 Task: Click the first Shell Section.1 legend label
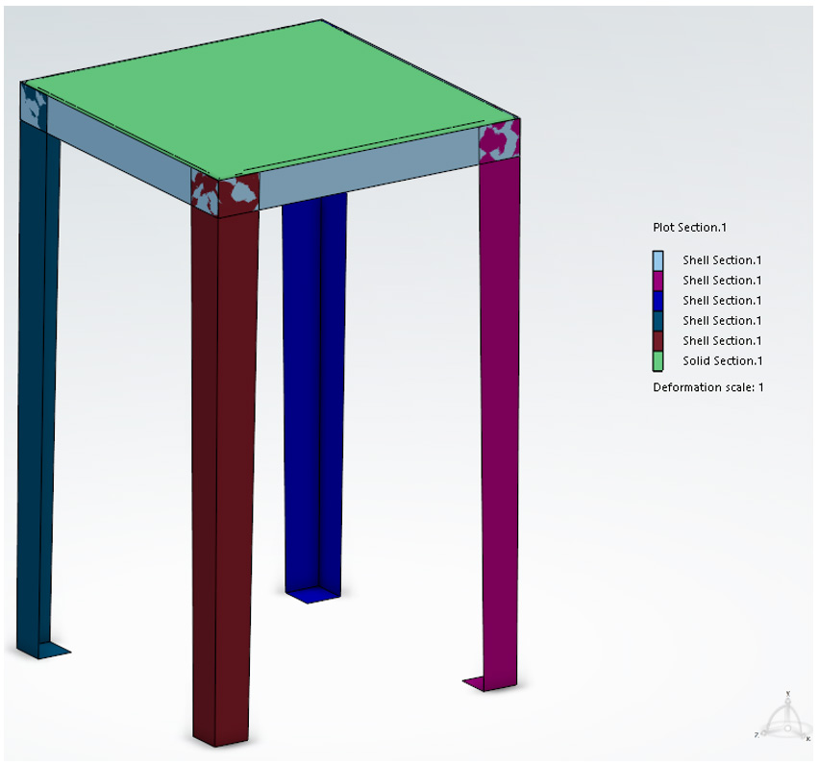(x=722, y=260)
